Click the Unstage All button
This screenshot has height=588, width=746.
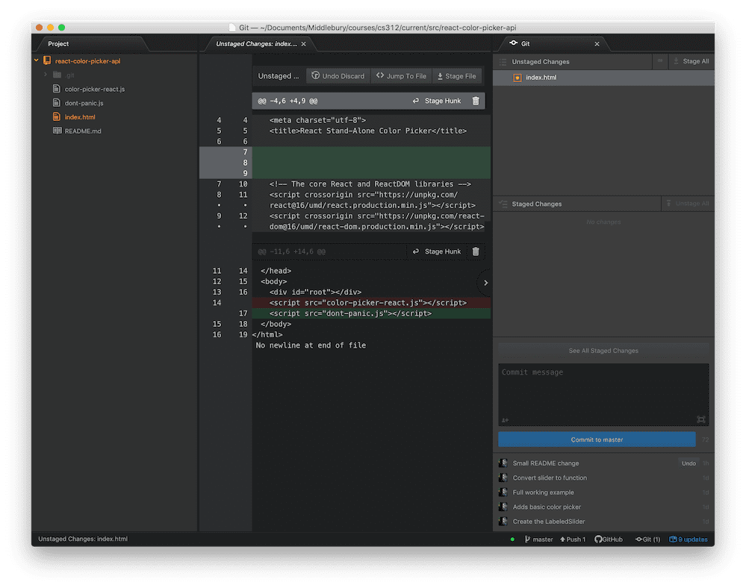click(688, 204)
